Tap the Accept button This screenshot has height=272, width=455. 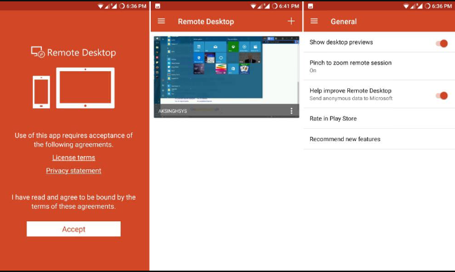click(x=73, y=229)
